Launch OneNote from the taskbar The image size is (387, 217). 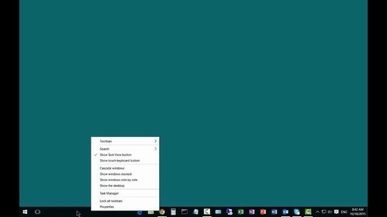click(x=252, y=212)
